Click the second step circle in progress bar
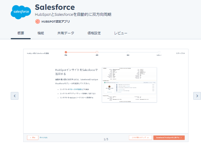The height and width of the screenshot is (145, 201). (97, 52)
